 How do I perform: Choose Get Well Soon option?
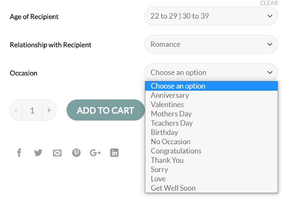(173, 188)
